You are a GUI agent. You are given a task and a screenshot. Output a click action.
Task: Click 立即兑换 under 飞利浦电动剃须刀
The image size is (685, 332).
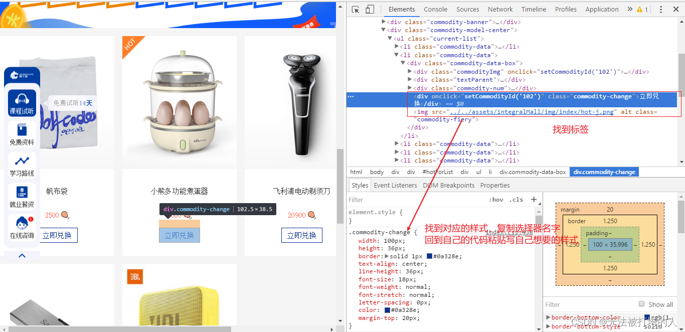click(302, 235)
